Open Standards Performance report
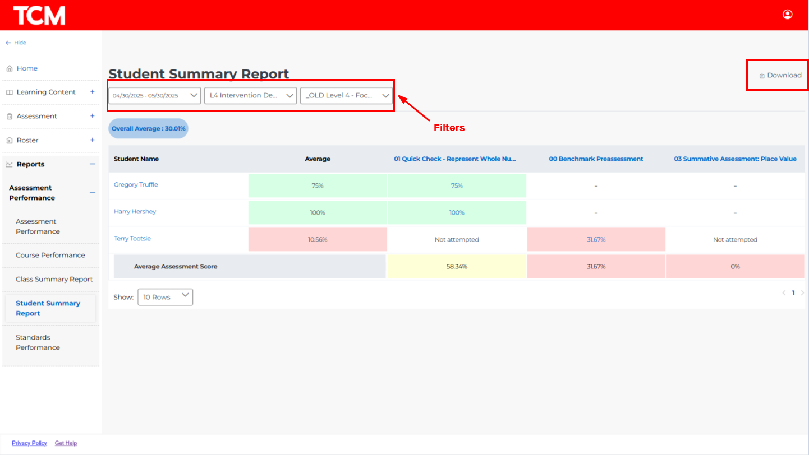Image resolution: width=809 pixels, height=455 pixels. click(38, 342)
